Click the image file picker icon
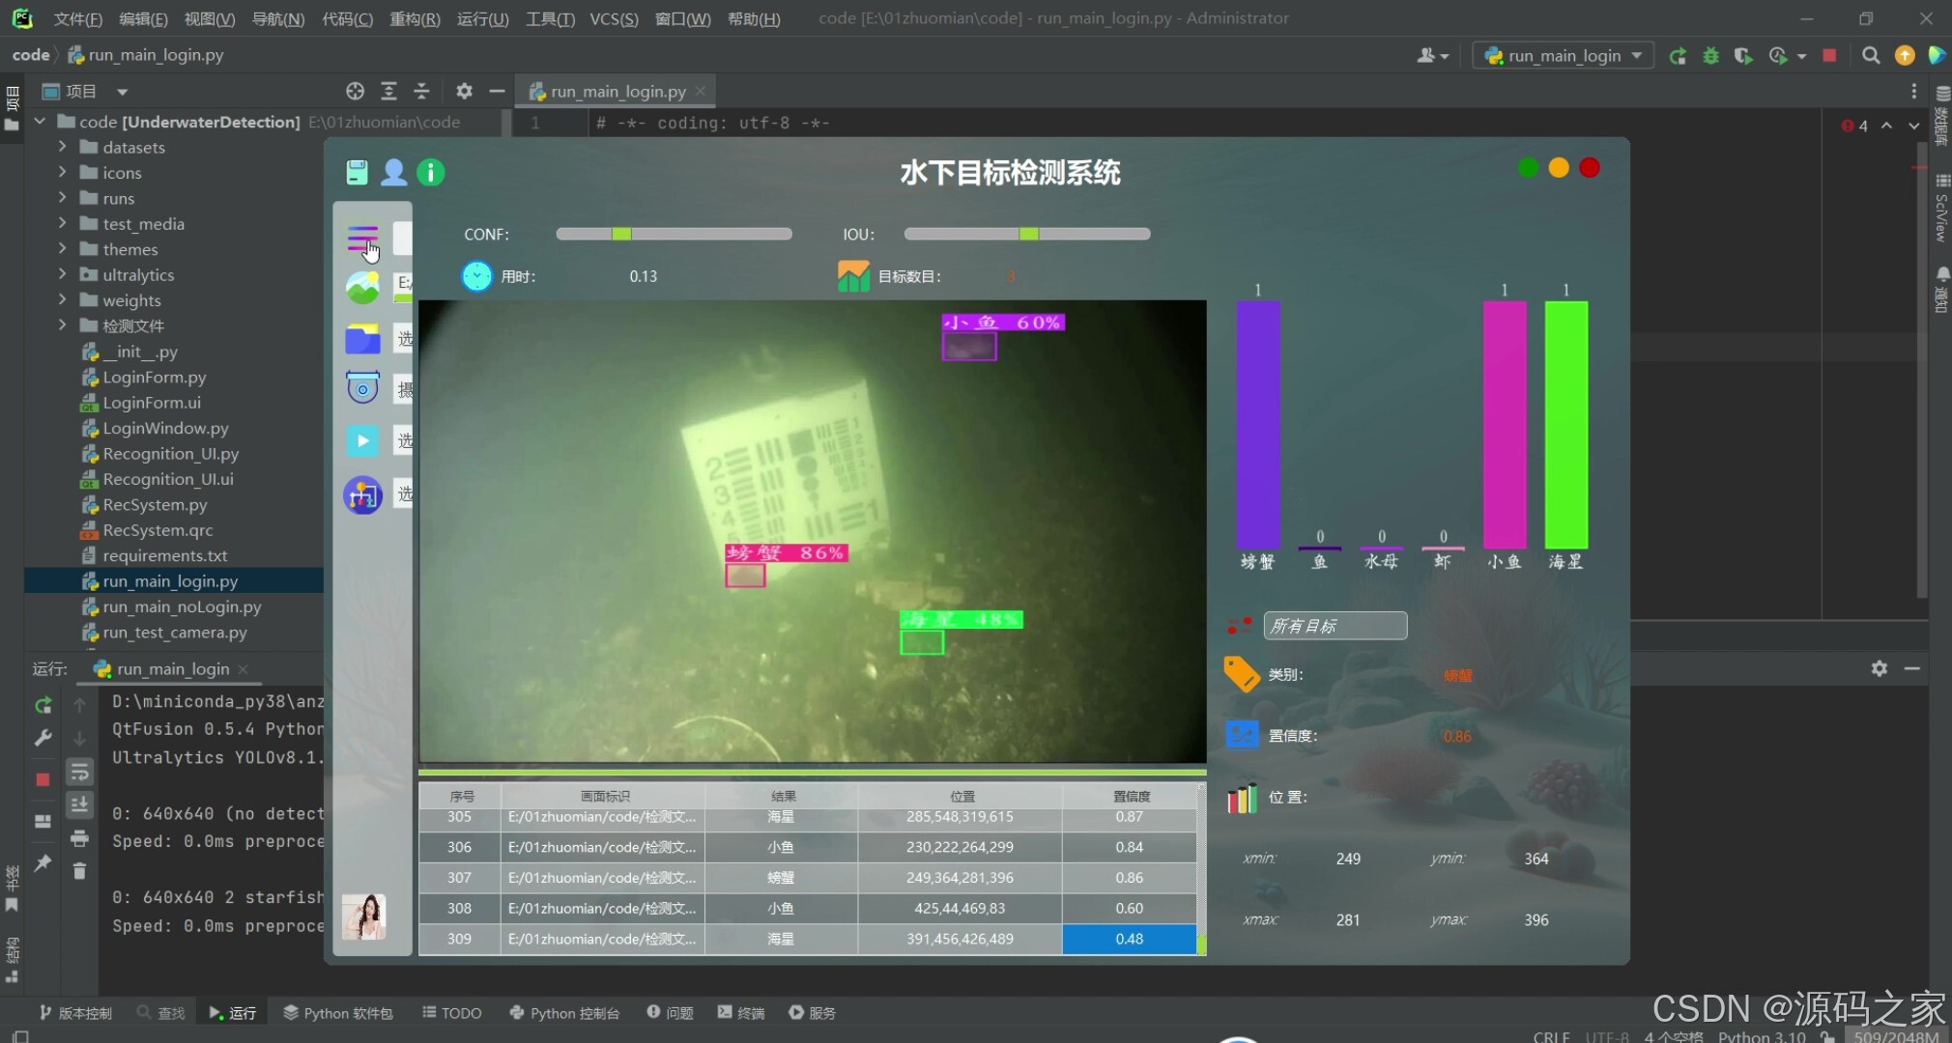The image size is (1952, 1043). coord(362,287)
